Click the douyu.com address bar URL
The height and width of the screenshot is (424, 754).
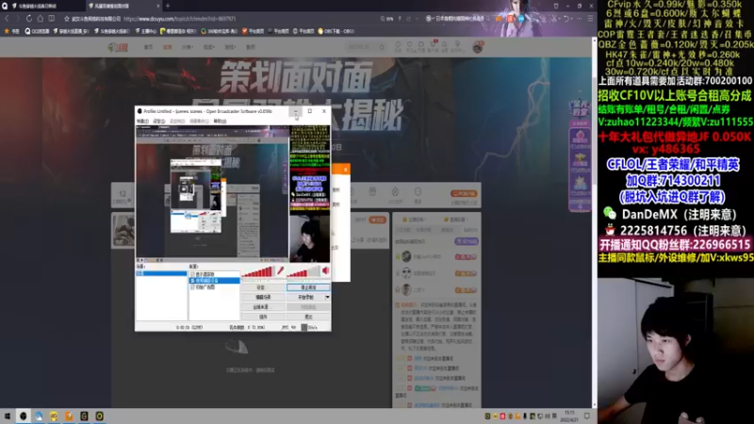click(x=179, y=19)
